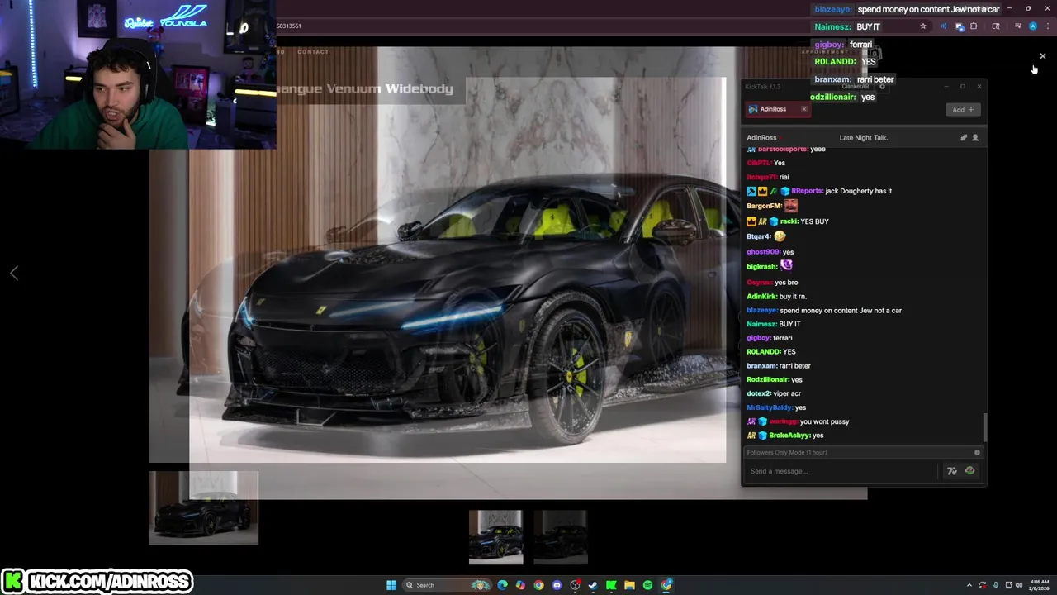1057x595 pixels.
Task: Open Microsoft Edge from taskbar
Action: click(x=502, y=585)
